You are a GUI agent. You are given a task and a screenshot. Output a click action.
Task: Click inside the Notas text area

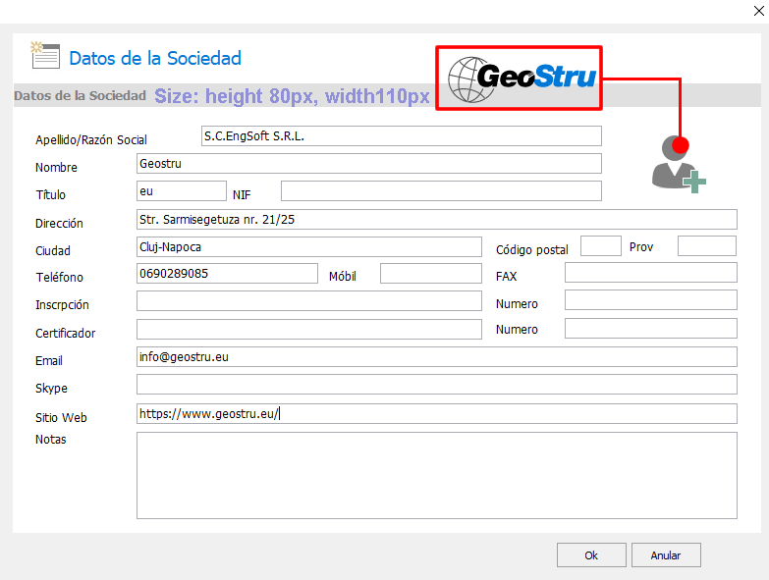[436, 475]
